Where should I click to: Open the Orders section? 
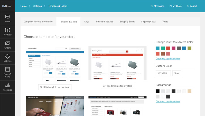tap(7, 45)
